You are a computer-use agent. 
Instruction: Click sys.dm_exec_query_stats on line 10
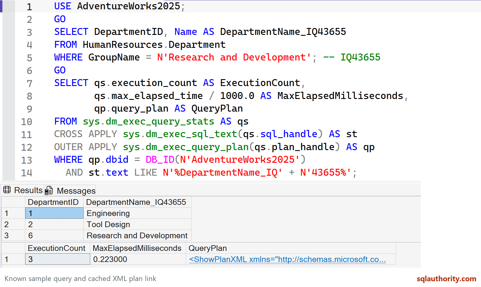(x=149, y=122)
